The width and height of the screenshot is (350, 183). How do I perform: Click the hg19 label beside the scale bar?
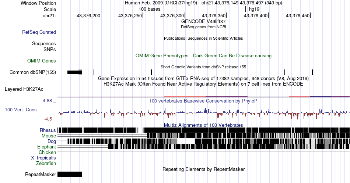(x=254, y=9)
